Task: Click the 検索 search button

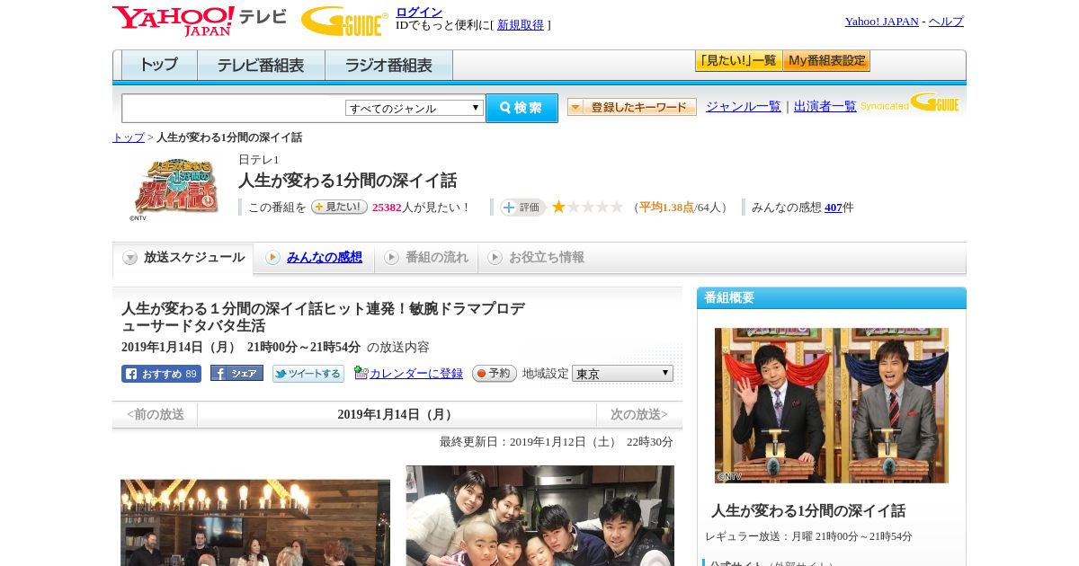Action: point(522,108)
